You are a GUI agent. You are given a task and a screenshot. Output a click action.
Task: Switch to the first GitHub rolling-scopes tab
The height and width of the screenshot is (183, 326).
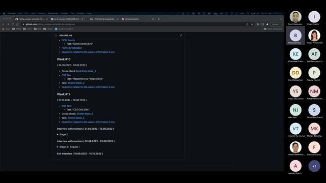click(x=31, y=19)
